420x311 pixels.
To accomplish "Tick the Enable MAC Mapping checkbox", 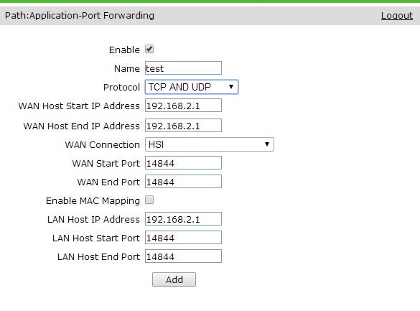I will pos(149,200).
